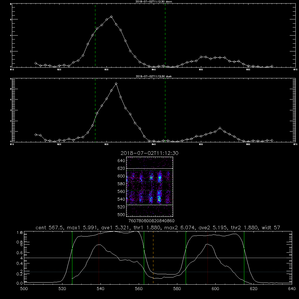Click the 620 x-axis label of bottom plot

click(254, 289)
